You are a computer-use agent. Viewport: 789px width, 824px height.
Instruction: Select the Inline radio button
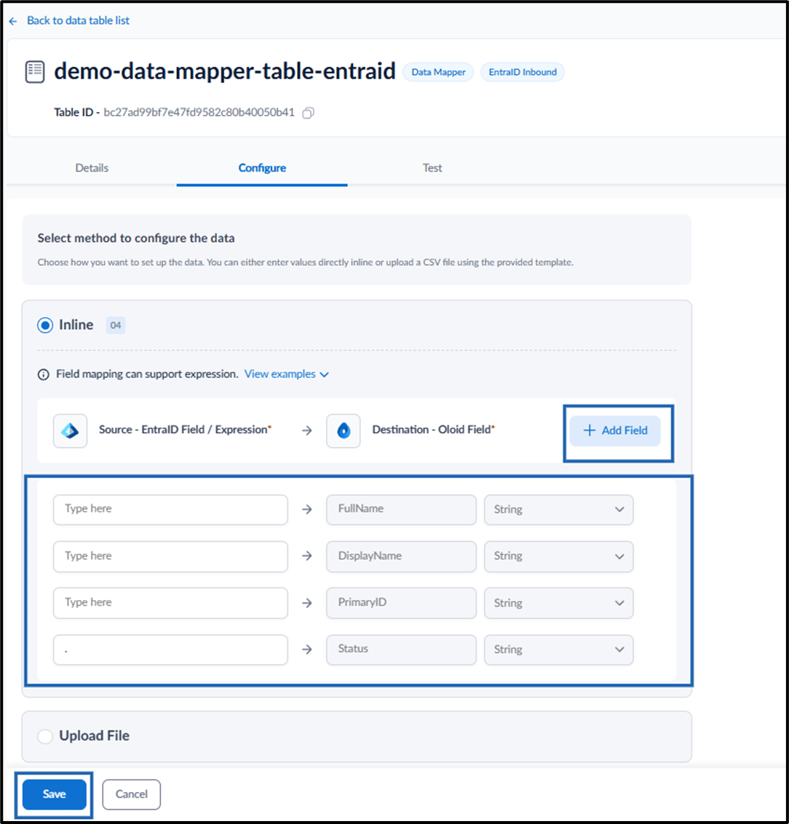[45, 325]
